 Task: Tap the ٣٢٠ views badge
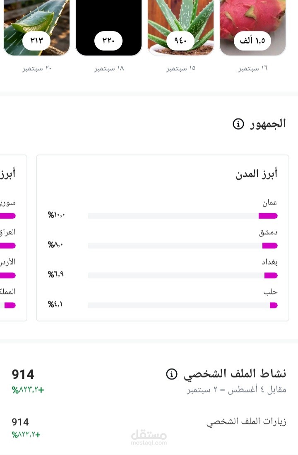108,41
